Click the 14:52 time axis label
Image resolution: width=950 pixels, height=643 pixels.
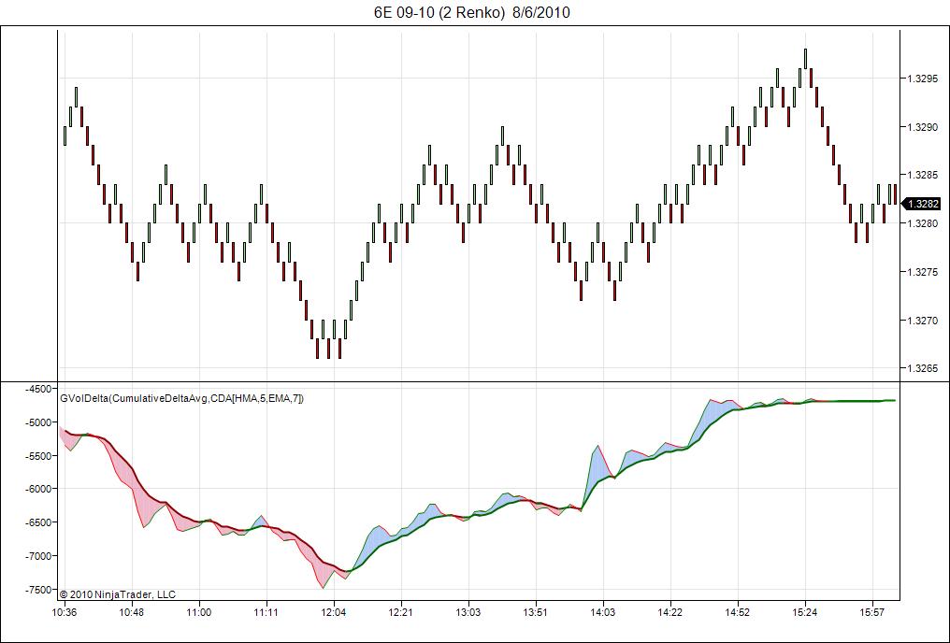738,612
